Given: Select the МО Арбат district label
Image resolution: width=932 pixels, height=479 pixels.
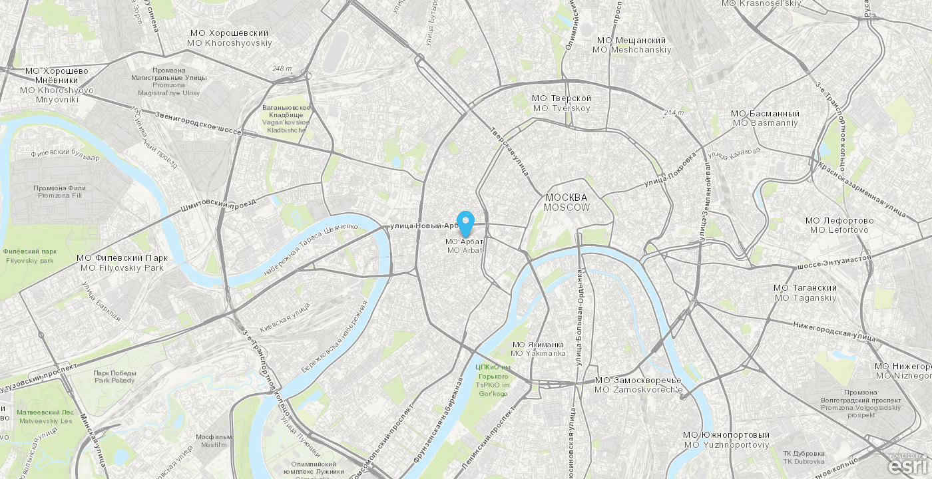Looking at the screenshot, I should 463,245.
